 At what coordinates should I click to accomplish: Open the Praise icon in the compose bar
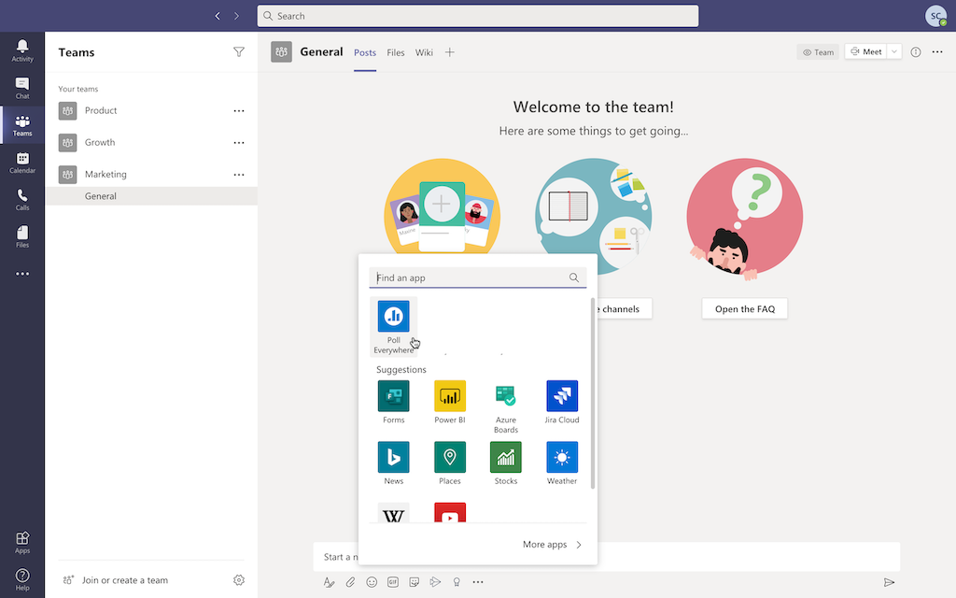(457, 582)
